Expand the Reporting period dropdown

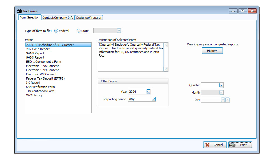point(154,99)
